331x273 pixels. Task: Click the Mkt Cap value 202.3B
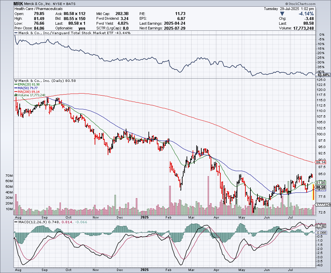point(122,14)
